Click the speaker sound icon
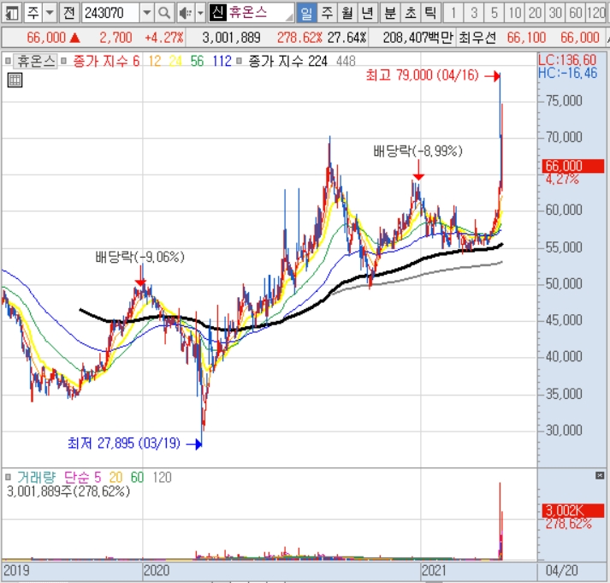Screen dimensions: 610x583 (x=186, y=13)
